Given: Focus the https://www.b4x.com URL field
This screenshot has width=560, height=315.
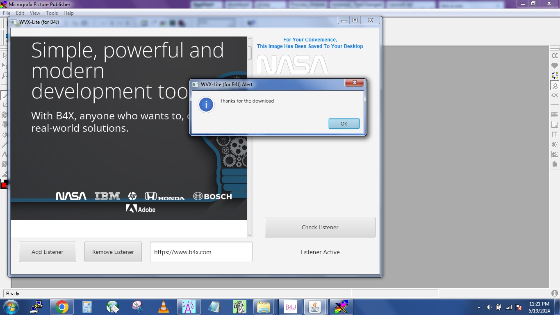Looking at the screenshot, I should 201,252.
